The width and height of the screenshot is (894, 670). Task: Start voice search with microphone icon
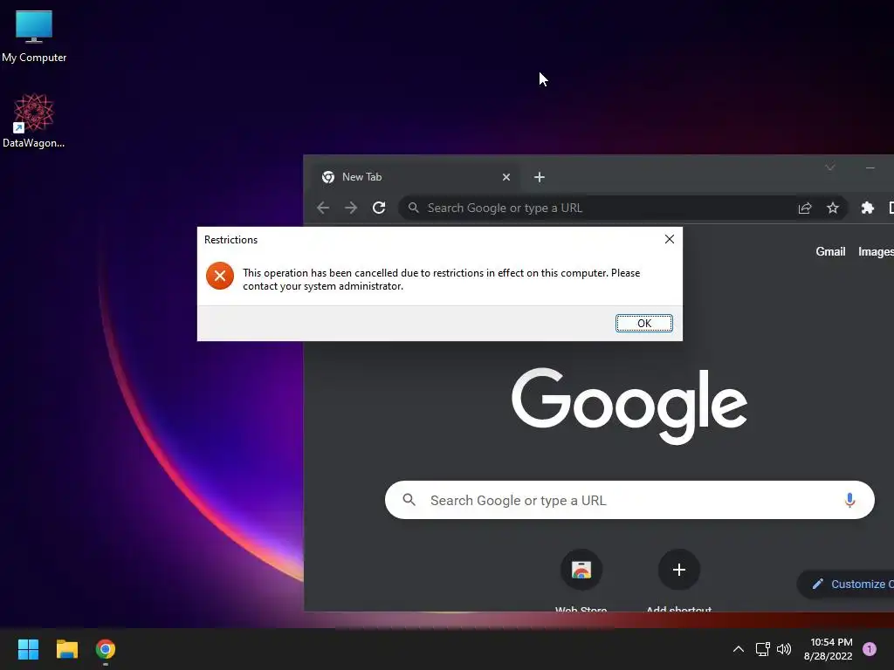pos(849,500)
